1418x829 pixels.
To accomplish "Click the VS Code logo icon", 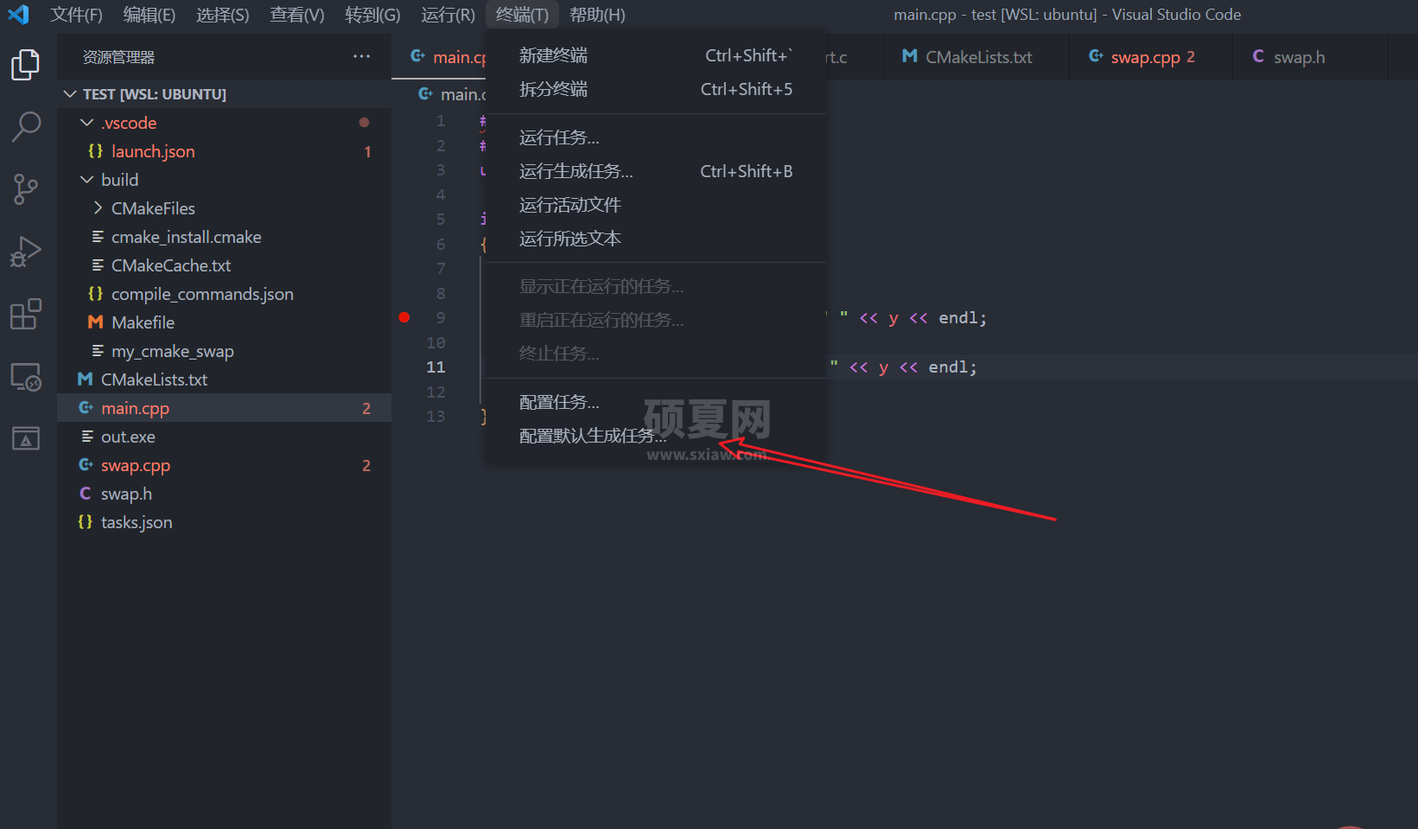I will coord(18,15).
